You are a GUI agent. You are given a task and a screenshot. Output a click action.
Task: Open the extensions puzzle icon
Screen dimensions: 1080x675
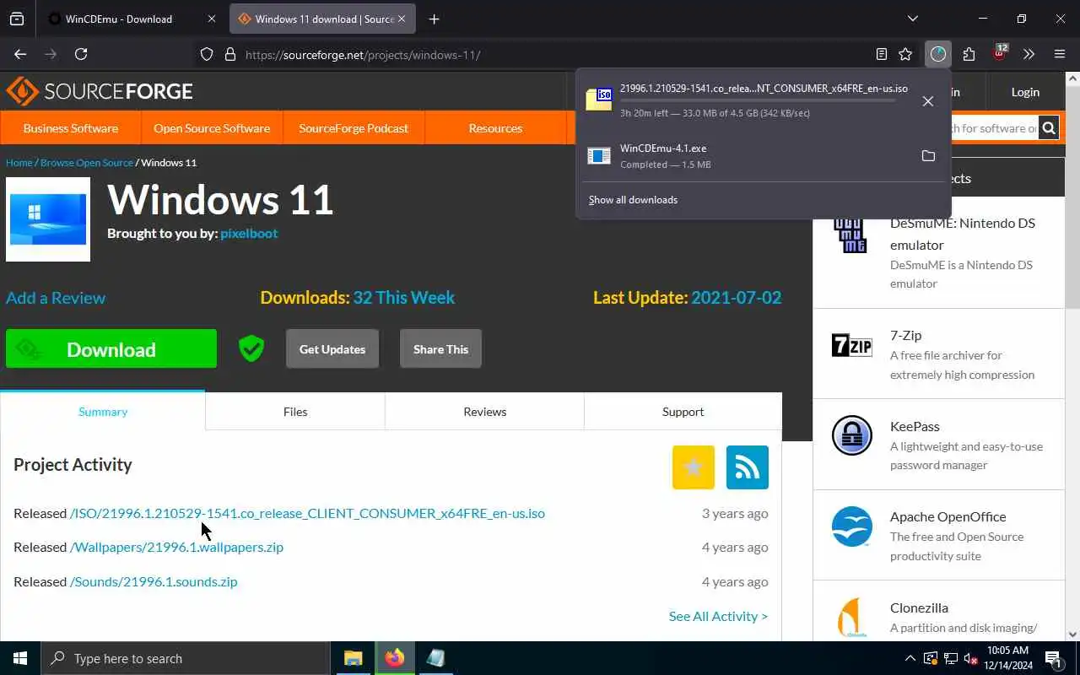(969, 54)
